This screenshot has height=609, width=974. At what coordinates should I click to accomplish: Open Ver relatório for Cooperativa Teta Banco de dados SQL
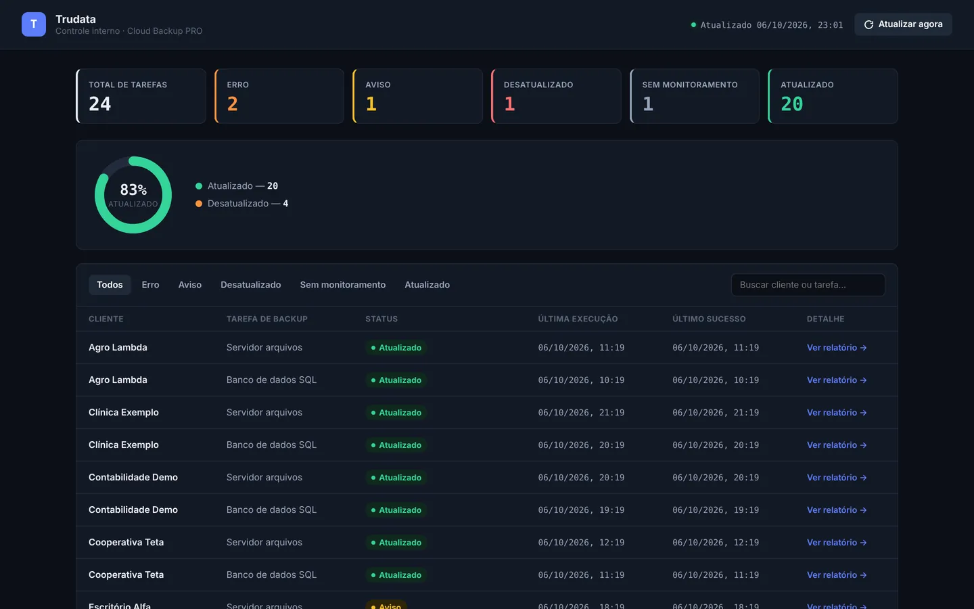point(837,575)
